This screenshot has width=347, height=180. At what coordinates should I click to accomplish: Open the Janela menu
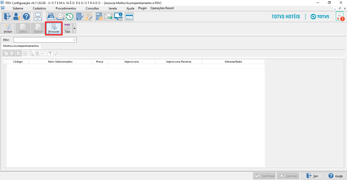(113, 8)
